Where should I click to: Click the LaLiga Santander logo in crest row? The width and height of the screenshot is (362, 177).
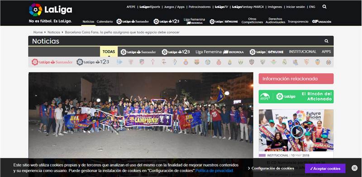52,62
